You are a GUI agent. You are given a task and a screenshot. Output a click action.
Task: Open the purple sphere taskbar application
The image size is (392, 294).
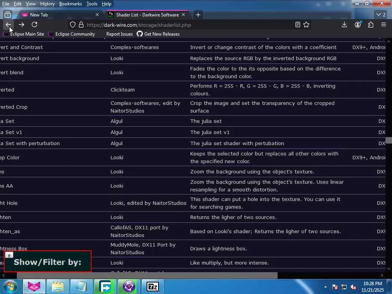point(129,286)
